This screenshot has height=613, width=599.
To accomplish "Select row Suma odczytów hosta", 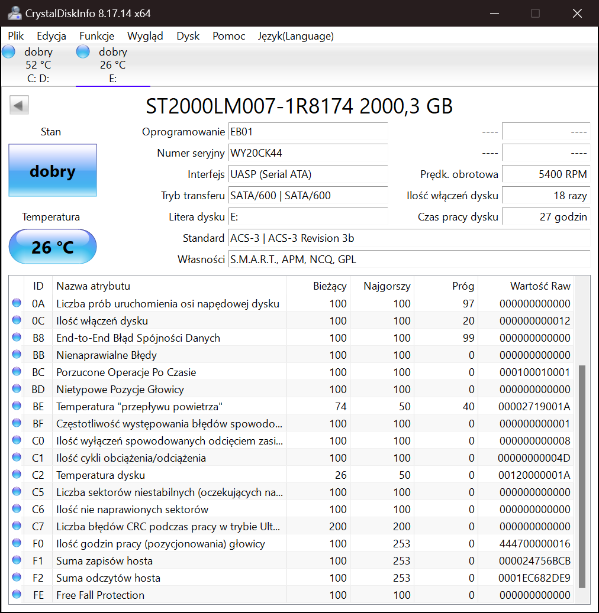I will 291,578.
